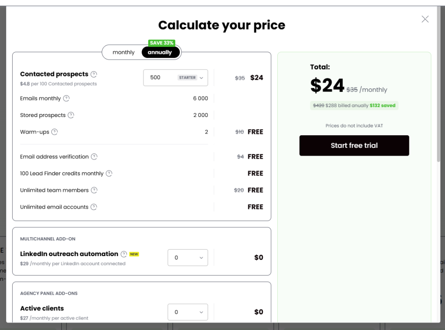Click the Warm-ups question mark icon
Image resolution: width=445 pixels, height=330 pixels.
(x=54, y=132)
